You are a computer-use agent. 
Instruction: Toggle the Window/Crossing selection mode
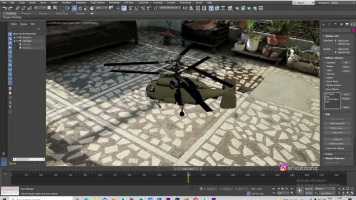pos(67,8)
